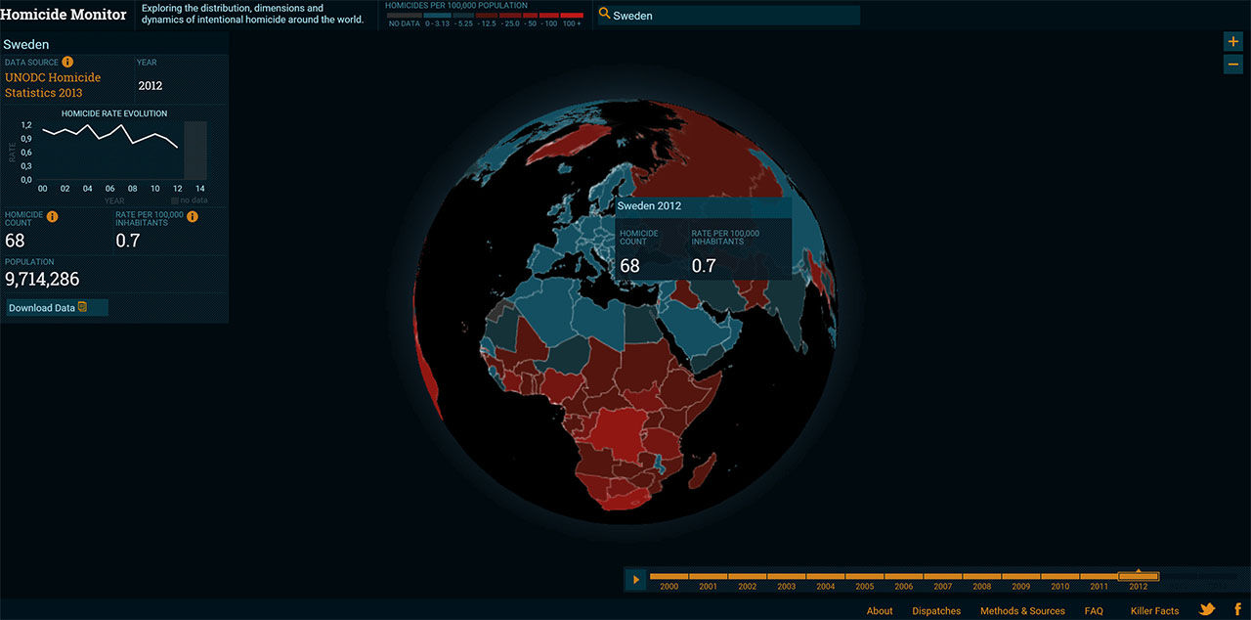Screen dimensions: 1251x620
Task: Open the FAQ page
Action: tap(1094, 610)
